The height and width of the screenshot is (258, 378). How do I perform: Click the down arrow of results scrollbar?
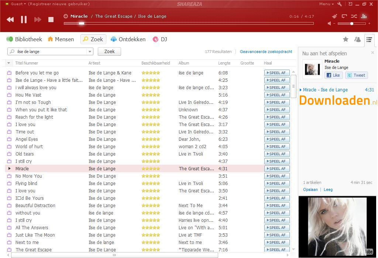click(293, 249)
